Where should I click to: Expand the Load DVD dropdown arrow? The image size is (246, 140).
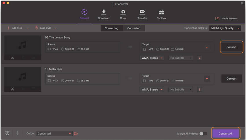(x=56, y=28)
